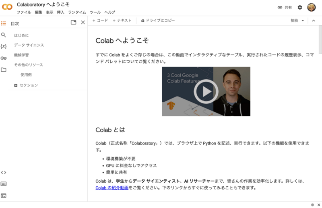Open the 編集 menu
Image resolution: width=322 pixels, height=208 pixels.
pos(38,12)
